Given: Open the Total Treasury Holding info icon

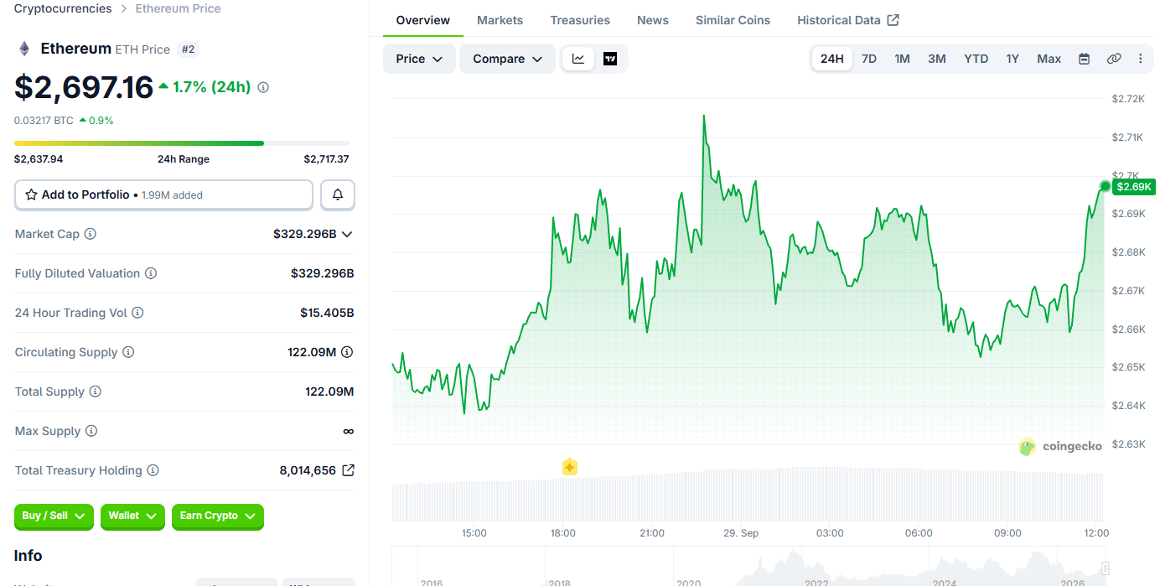Looking at the screenshot, I should tap(153, 470).
